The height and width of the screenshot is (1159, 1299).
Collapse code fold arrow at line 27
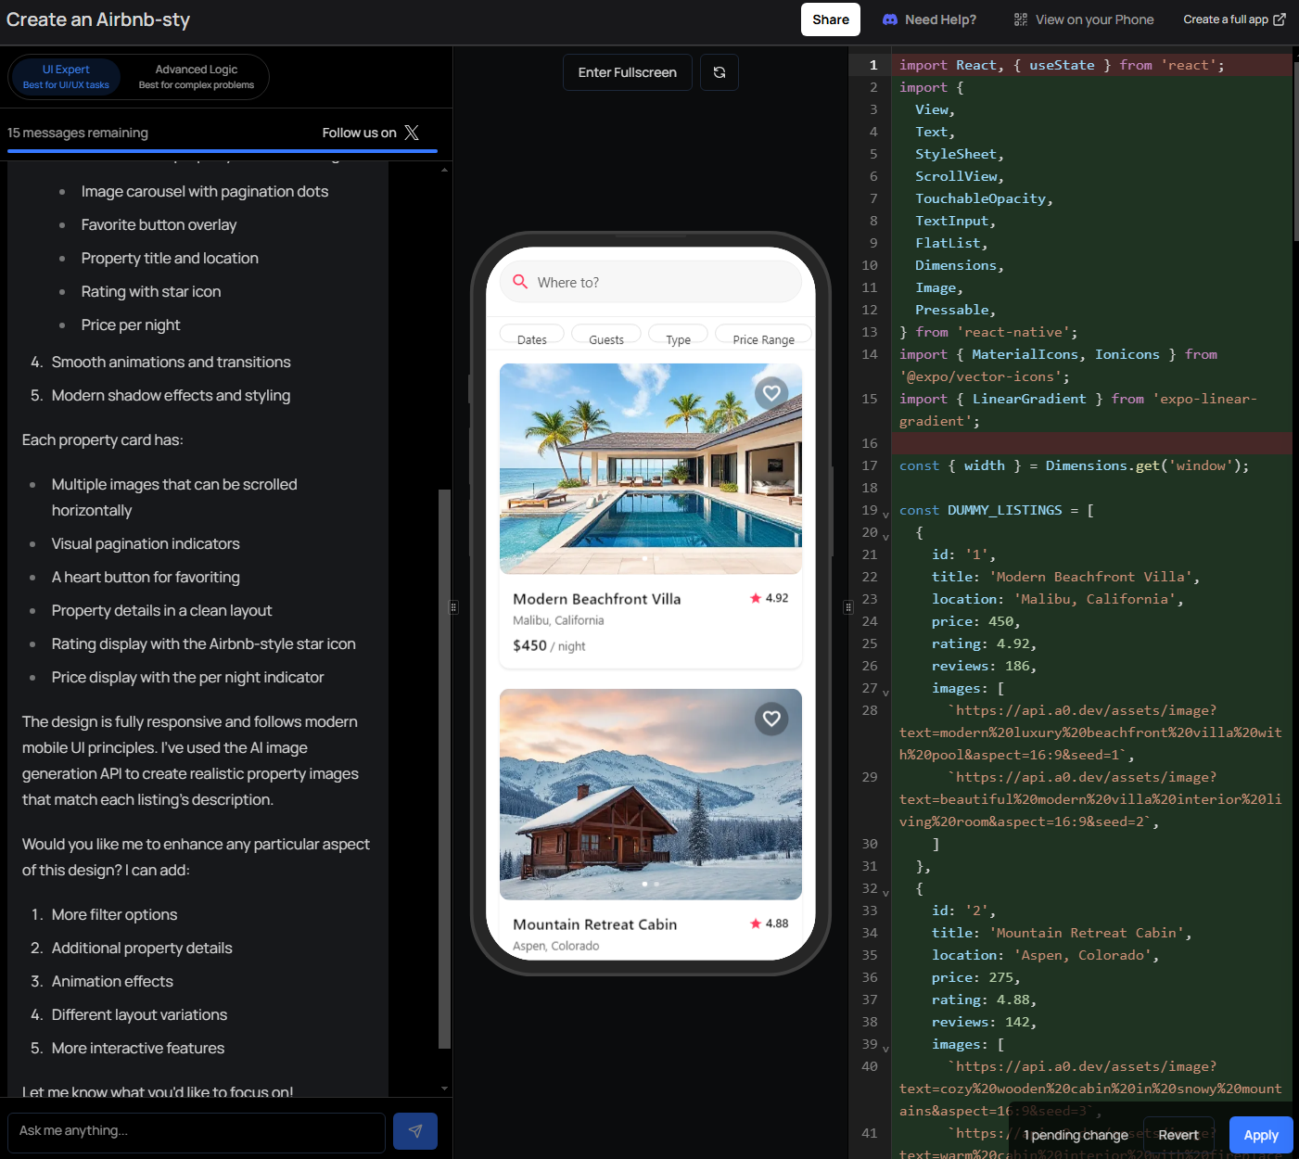point(885,692)
